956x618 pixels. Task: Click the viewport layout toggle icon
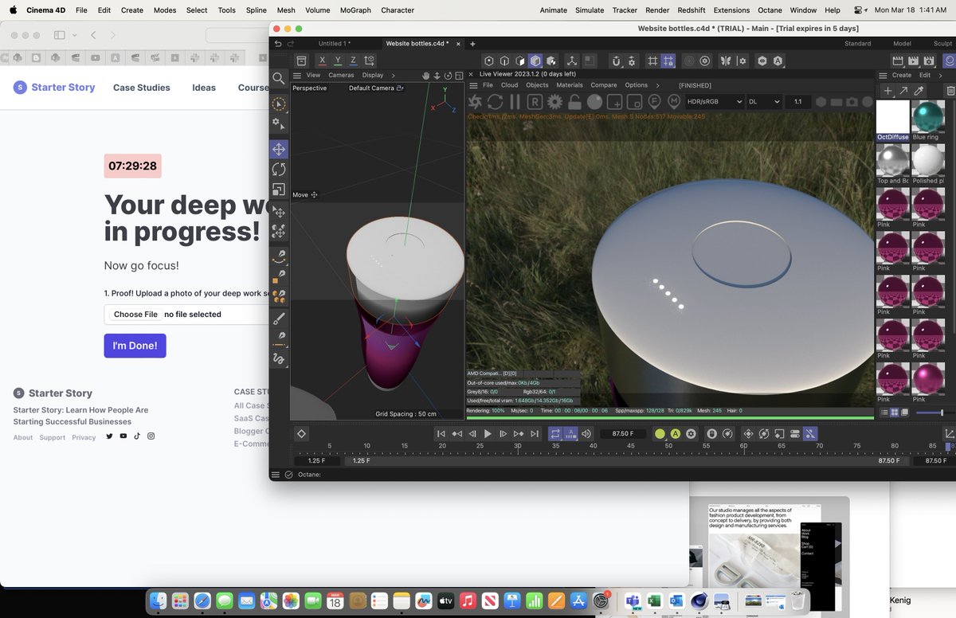point(459,76)
